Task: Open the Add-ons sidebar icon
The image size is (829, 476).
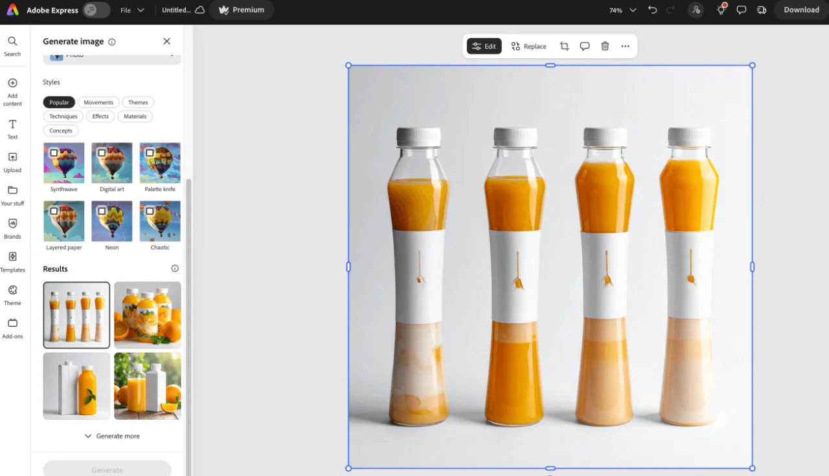Action: [12, 327]
